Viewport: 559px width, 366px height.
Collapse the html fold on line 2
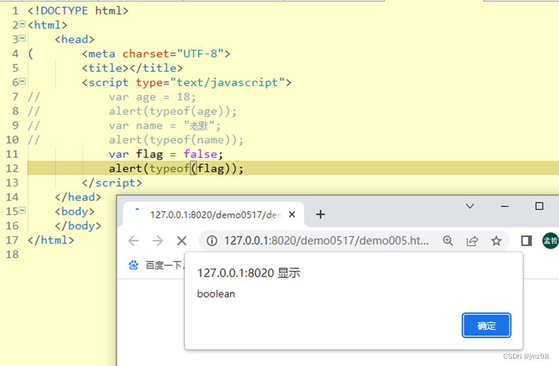pyautogui.click(x=22, y=24)
